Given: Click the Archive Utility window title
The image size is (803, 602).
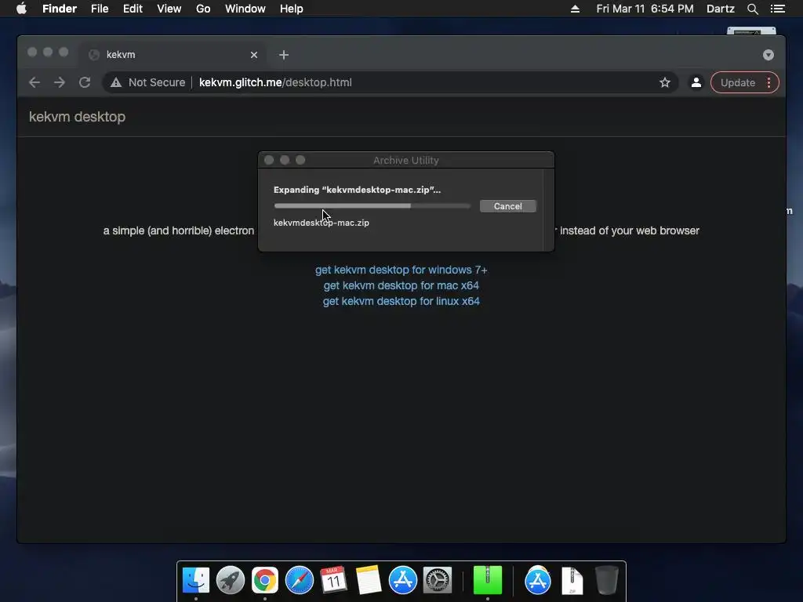Looking at the screenshot, I should click(x=405, y=160).
